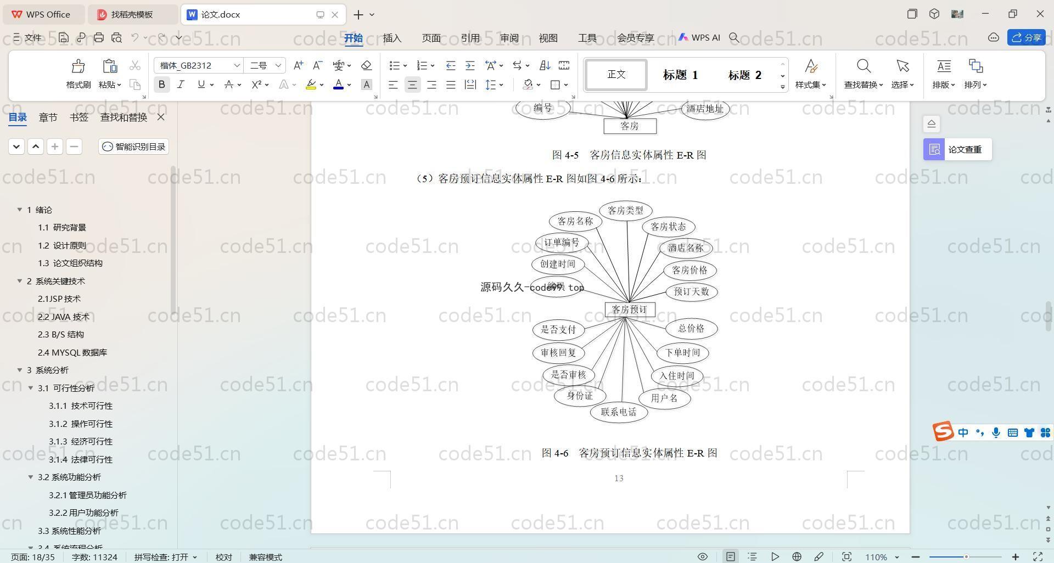Open the 插入 ribbon tab

(x=392, y=38)
